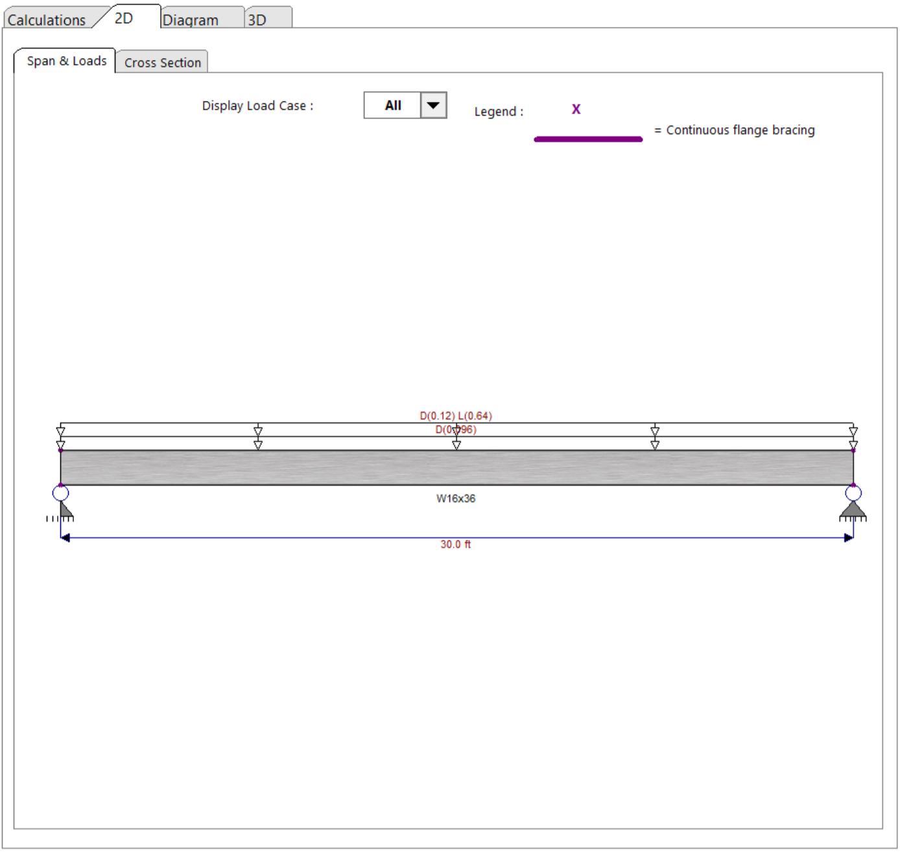
Task: Open the Cross Section tab
Action: point(163,62)
